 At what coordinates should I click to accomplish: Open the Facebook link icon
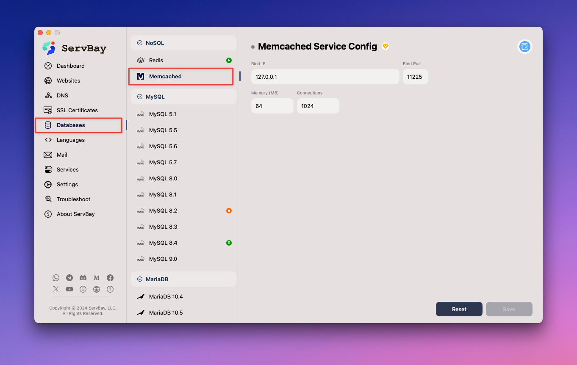110,278
